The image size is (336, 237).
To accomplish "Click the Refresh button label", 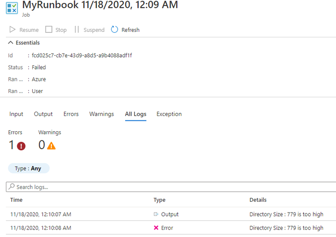I will point(131,30).
